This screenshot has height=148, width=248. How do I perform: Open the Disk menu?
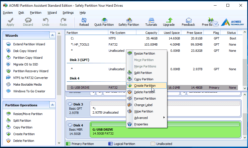click(21, 13)
